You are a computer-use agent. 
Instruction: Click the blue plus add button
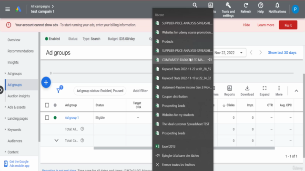[46, 82]
